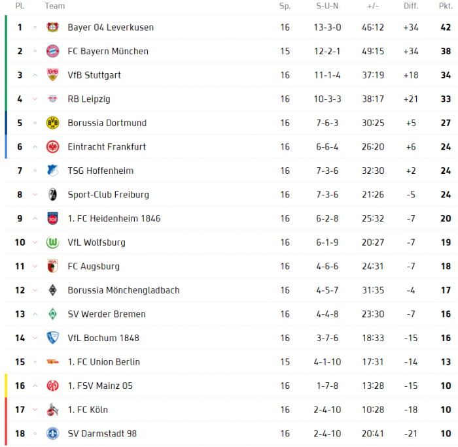The width and height of the screenshot is (458, 447).
Task: Click the 1. FC Köln goat crest
Action: 52,409
